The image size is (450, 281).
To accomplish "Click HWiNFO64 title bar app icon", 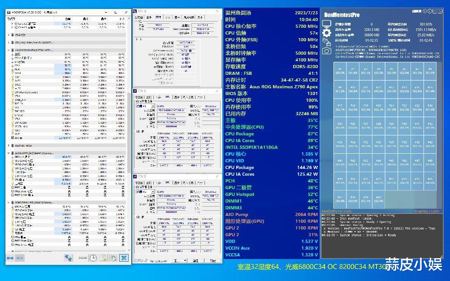I will pos(9,13).
